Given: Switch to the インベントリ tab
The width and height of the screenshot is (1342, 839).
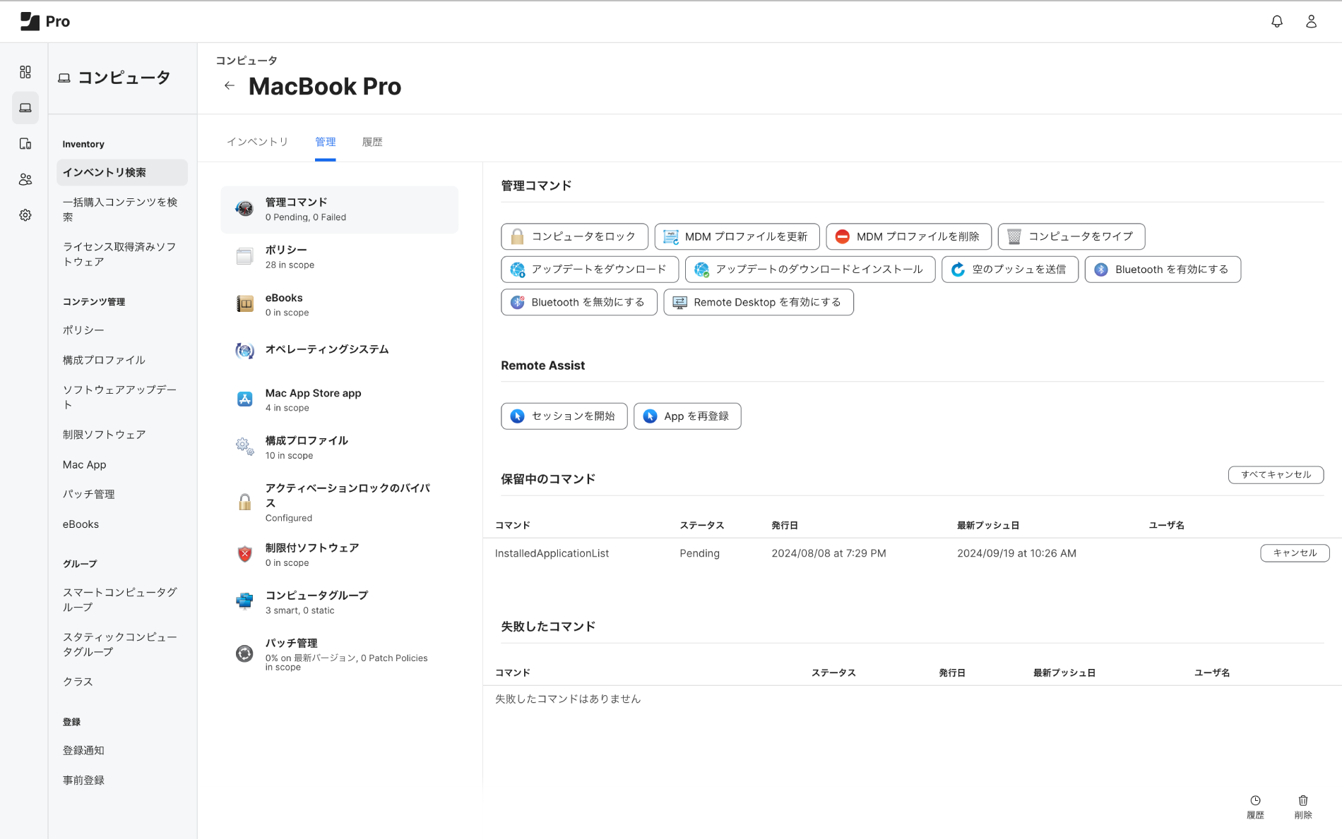Looking at the screenshot, I should click(x=257, y=142).
